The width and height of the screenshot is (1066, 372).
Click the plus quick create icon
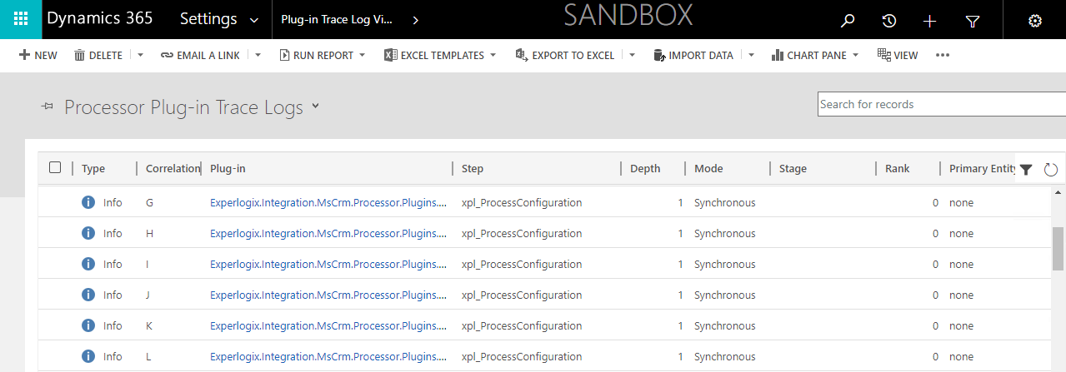(930, 21)
